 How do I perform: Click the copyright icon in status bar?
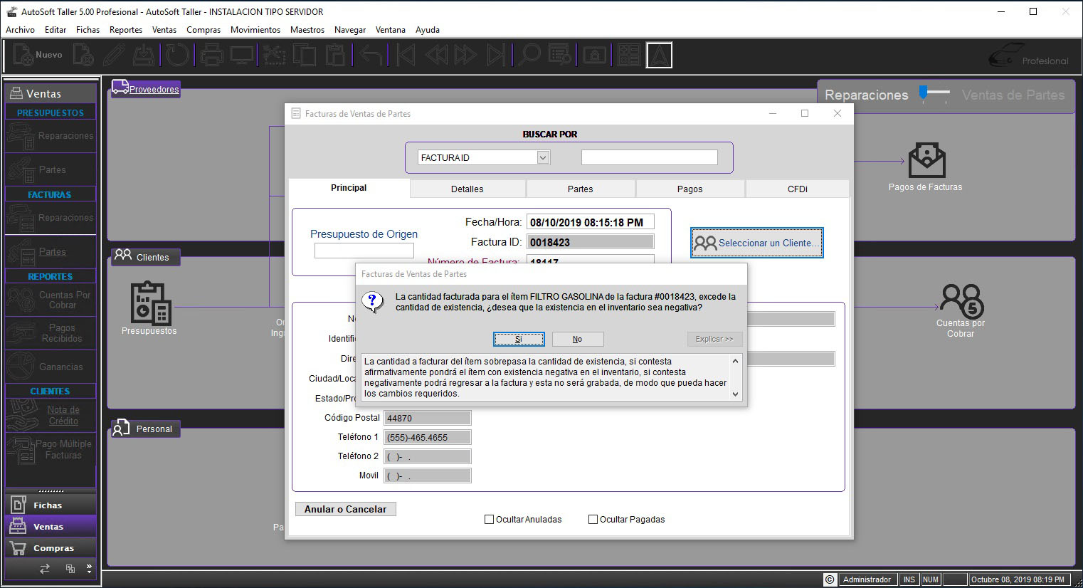point(830,579)
